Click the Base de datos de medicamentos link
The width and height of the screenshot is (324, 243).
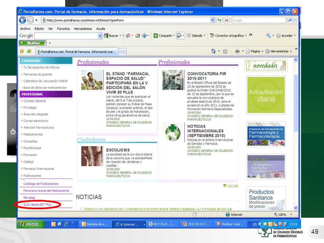pyautogui.click(x=45, y=88)
